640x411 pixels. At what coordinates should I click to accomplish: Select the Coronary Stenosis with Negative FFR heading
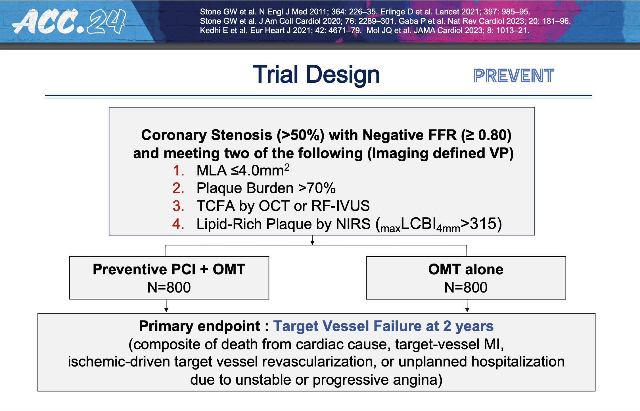(326, 135)
